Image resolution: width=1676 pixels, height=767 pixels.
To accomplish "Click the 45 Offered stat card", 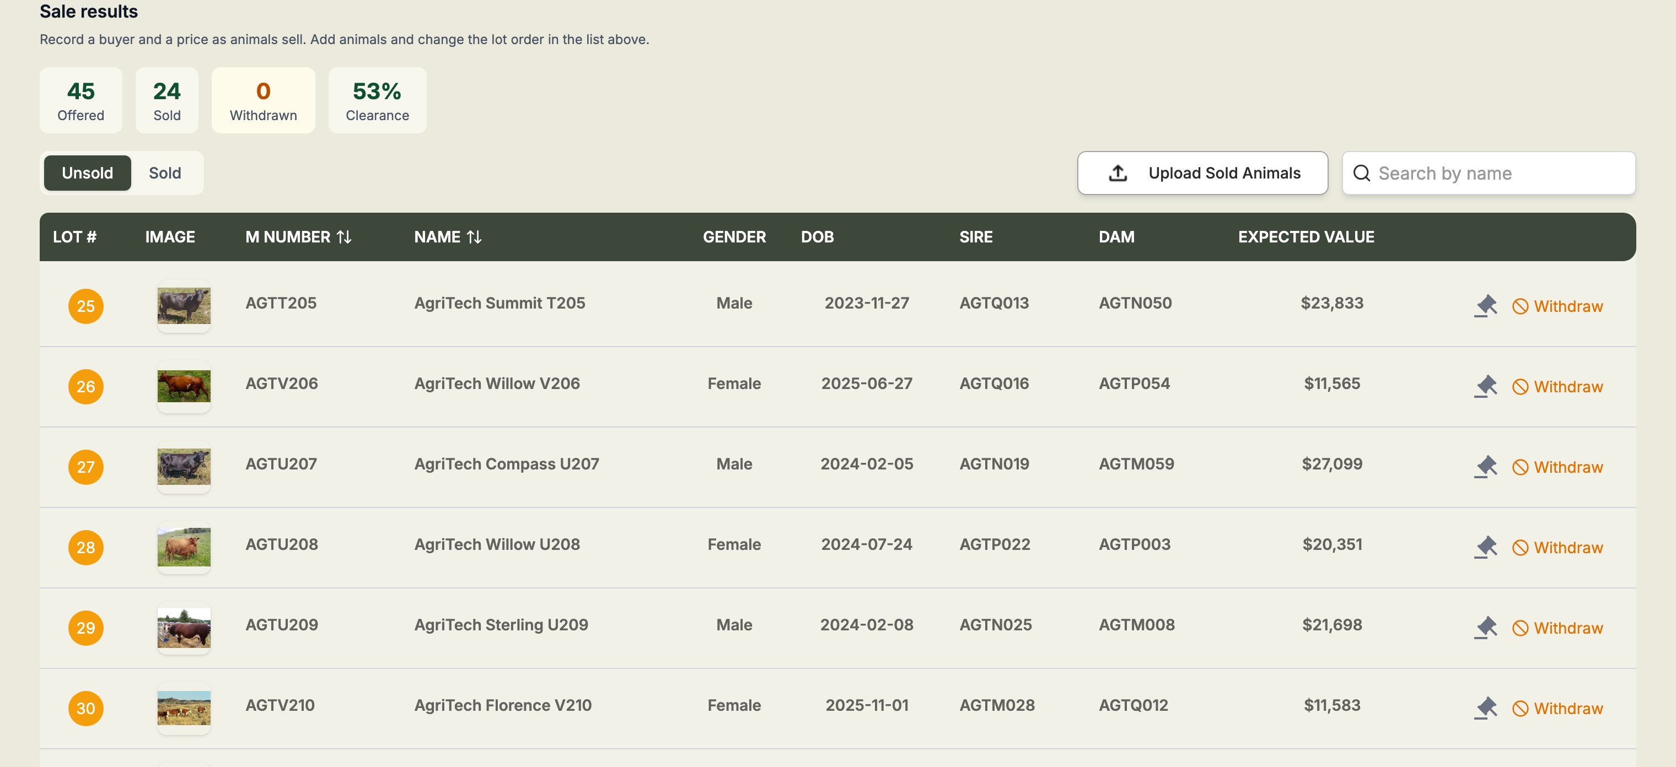I will [x=80, y=100].
